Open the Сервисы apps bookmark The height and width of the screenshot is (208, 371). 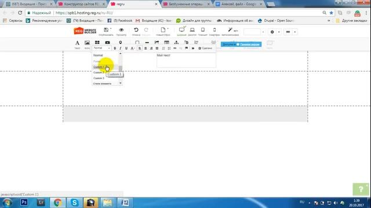pyautogui.click(x=13, y=21)
